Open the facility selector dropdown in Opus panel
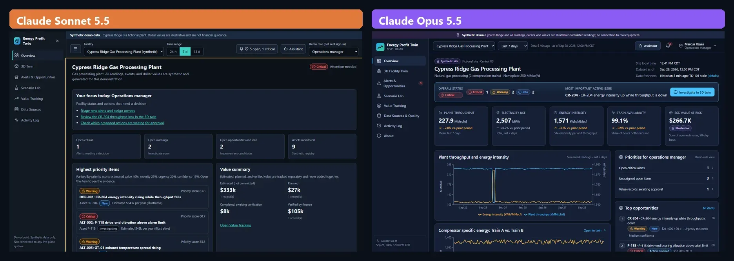The image size is (734, 261). coord(464,46)
